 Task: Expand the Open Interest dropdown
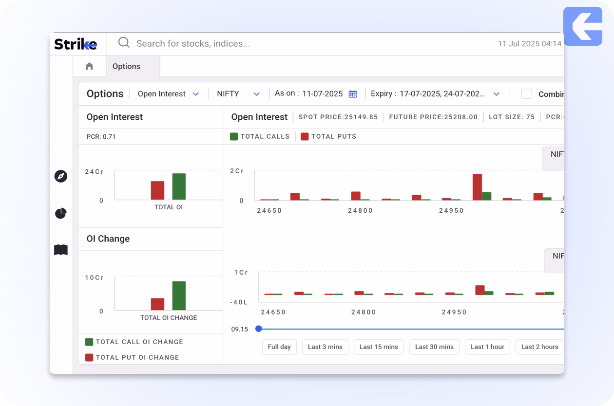[x=168, y=94]
